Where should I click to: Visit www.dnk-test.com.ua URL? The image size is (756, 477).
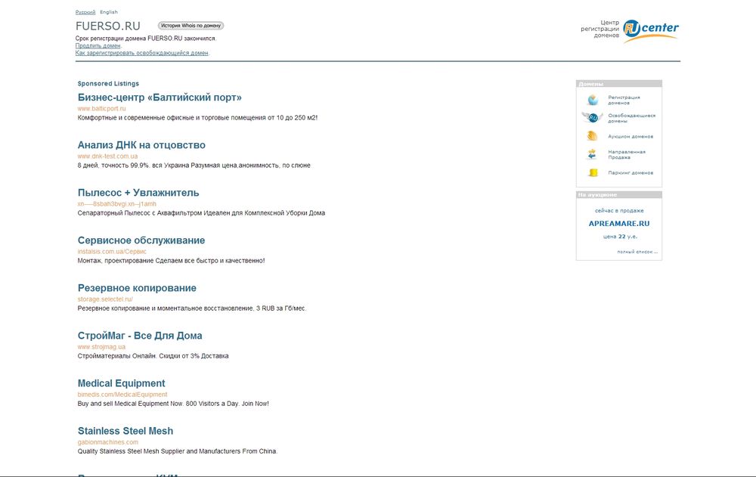(x=107, y=156)
